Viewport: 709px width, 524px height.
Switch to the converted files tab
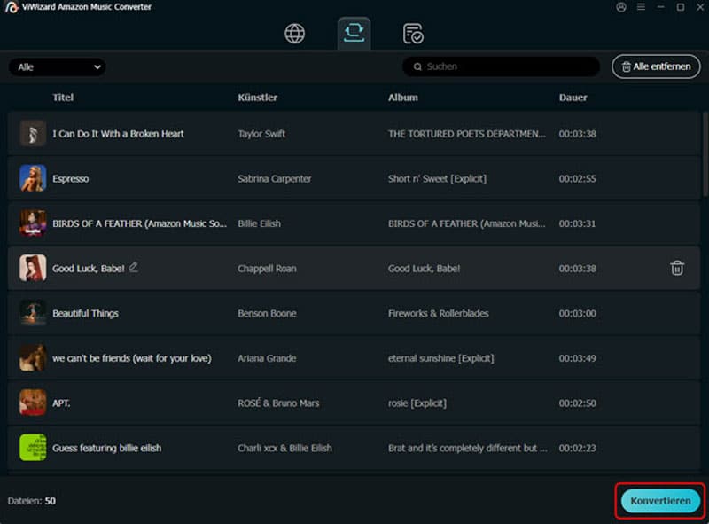point(413,33)
